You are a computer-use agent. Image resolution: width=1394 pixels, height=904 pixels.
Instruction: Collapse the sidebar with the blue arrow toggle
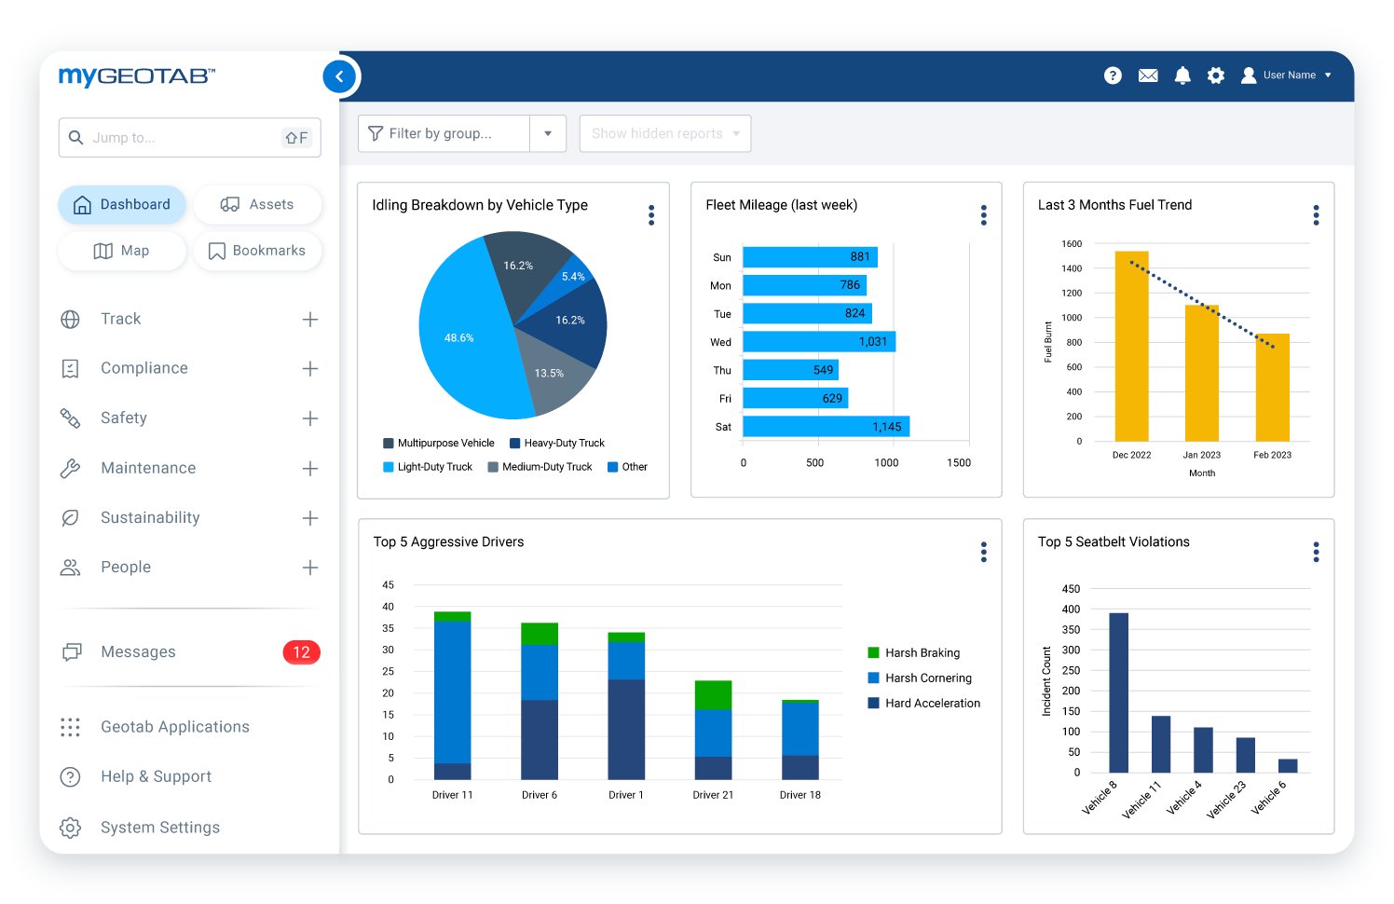click(339, 76)
